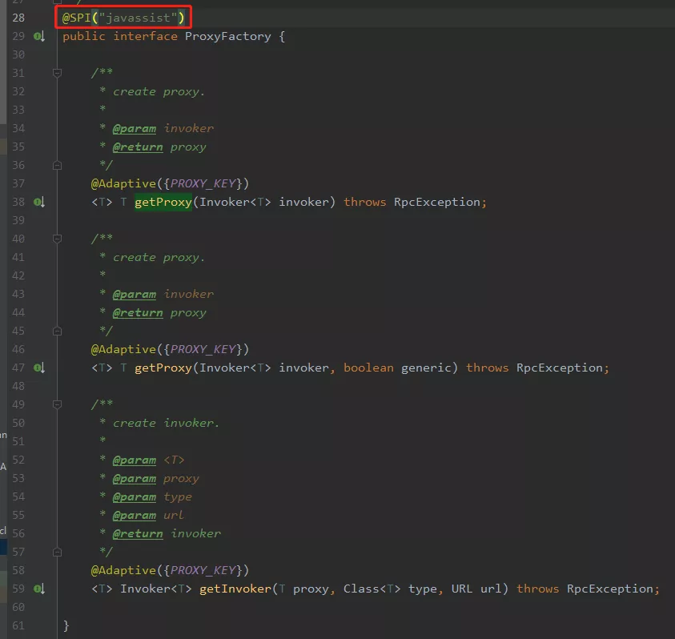Click the 'create proxy.' comment on line 41
The height and width of the screenshot is (639, 675).
(x=159, y=258)
